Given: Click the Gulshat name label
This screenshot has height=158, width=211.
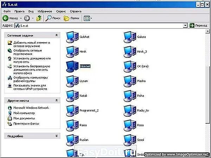Looking at the screenshot, I should click(x=84, y=37).
